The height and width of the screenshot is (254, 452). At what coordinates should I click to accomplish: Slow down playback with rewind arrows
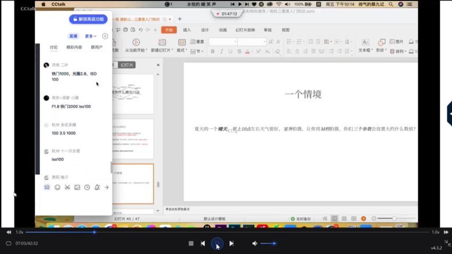tap(9, 232)
